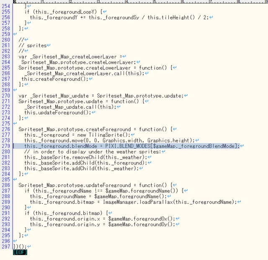Click 'new TilingSprite()' line text
The height and width of the screenshot is (260, 268).
point(77,135)
